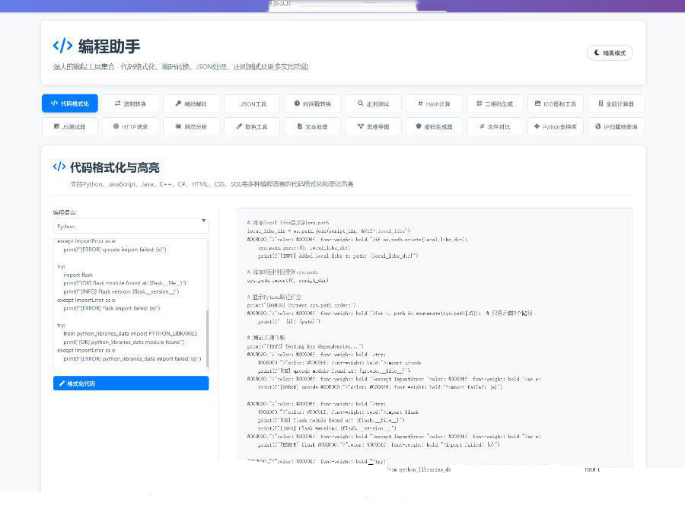Select the JSON工具 tab icon
This screenshot has height=509, width=685.
[237, 103]
